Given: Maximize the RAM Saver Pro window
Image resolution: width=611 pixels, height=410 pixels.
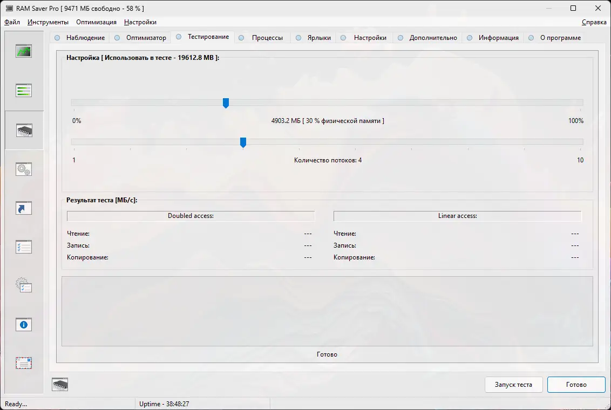Looking at the screenshot, I should point(573,8).
